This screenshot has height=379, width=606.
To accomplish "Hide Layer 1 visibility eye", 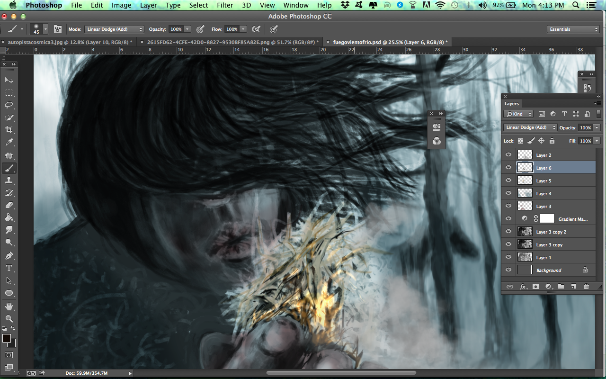I will [508, 257].
